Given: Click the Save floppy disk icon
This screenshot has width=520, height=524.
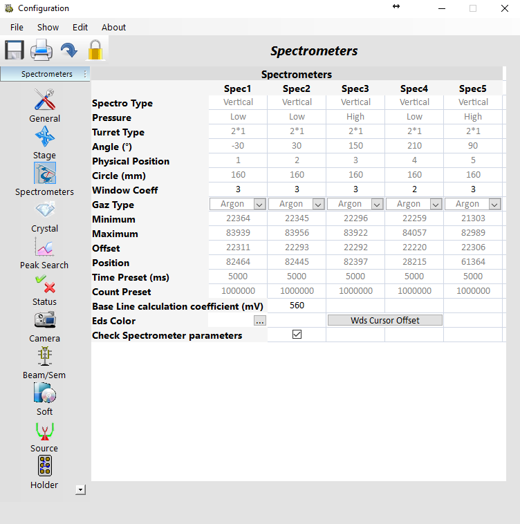Looking at the screenshot, I should click(x=15, y=50).
